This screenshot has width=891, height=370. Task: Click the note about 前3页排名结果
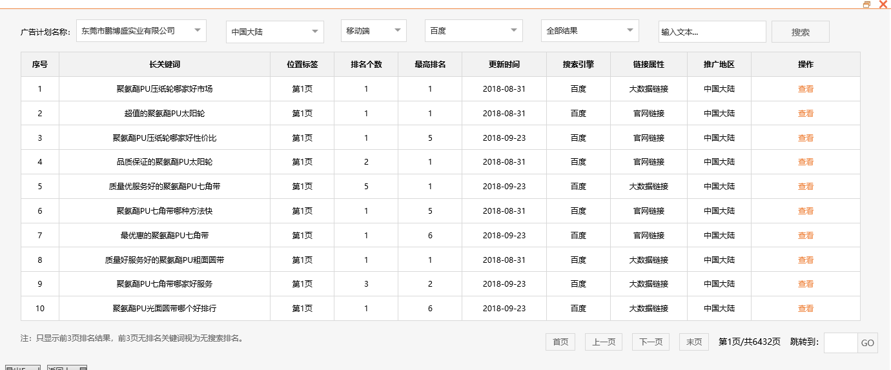(132, 338)
